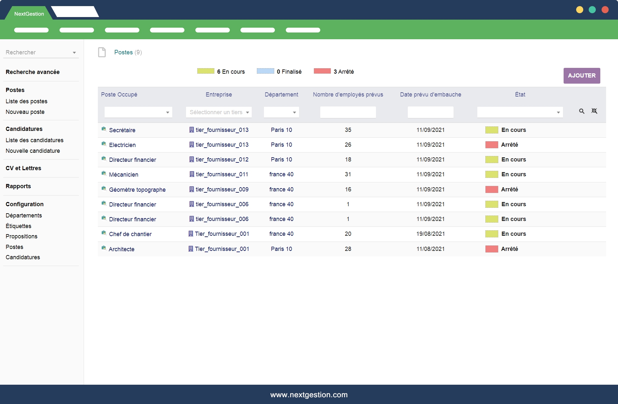Click the red Arrêté legend swatch
This screenshot has height=404, width=618.
coord(322,71)
